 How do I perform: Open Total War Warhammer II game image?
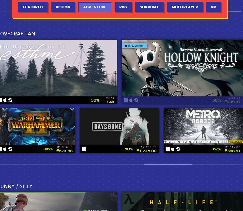click(38, 126)
